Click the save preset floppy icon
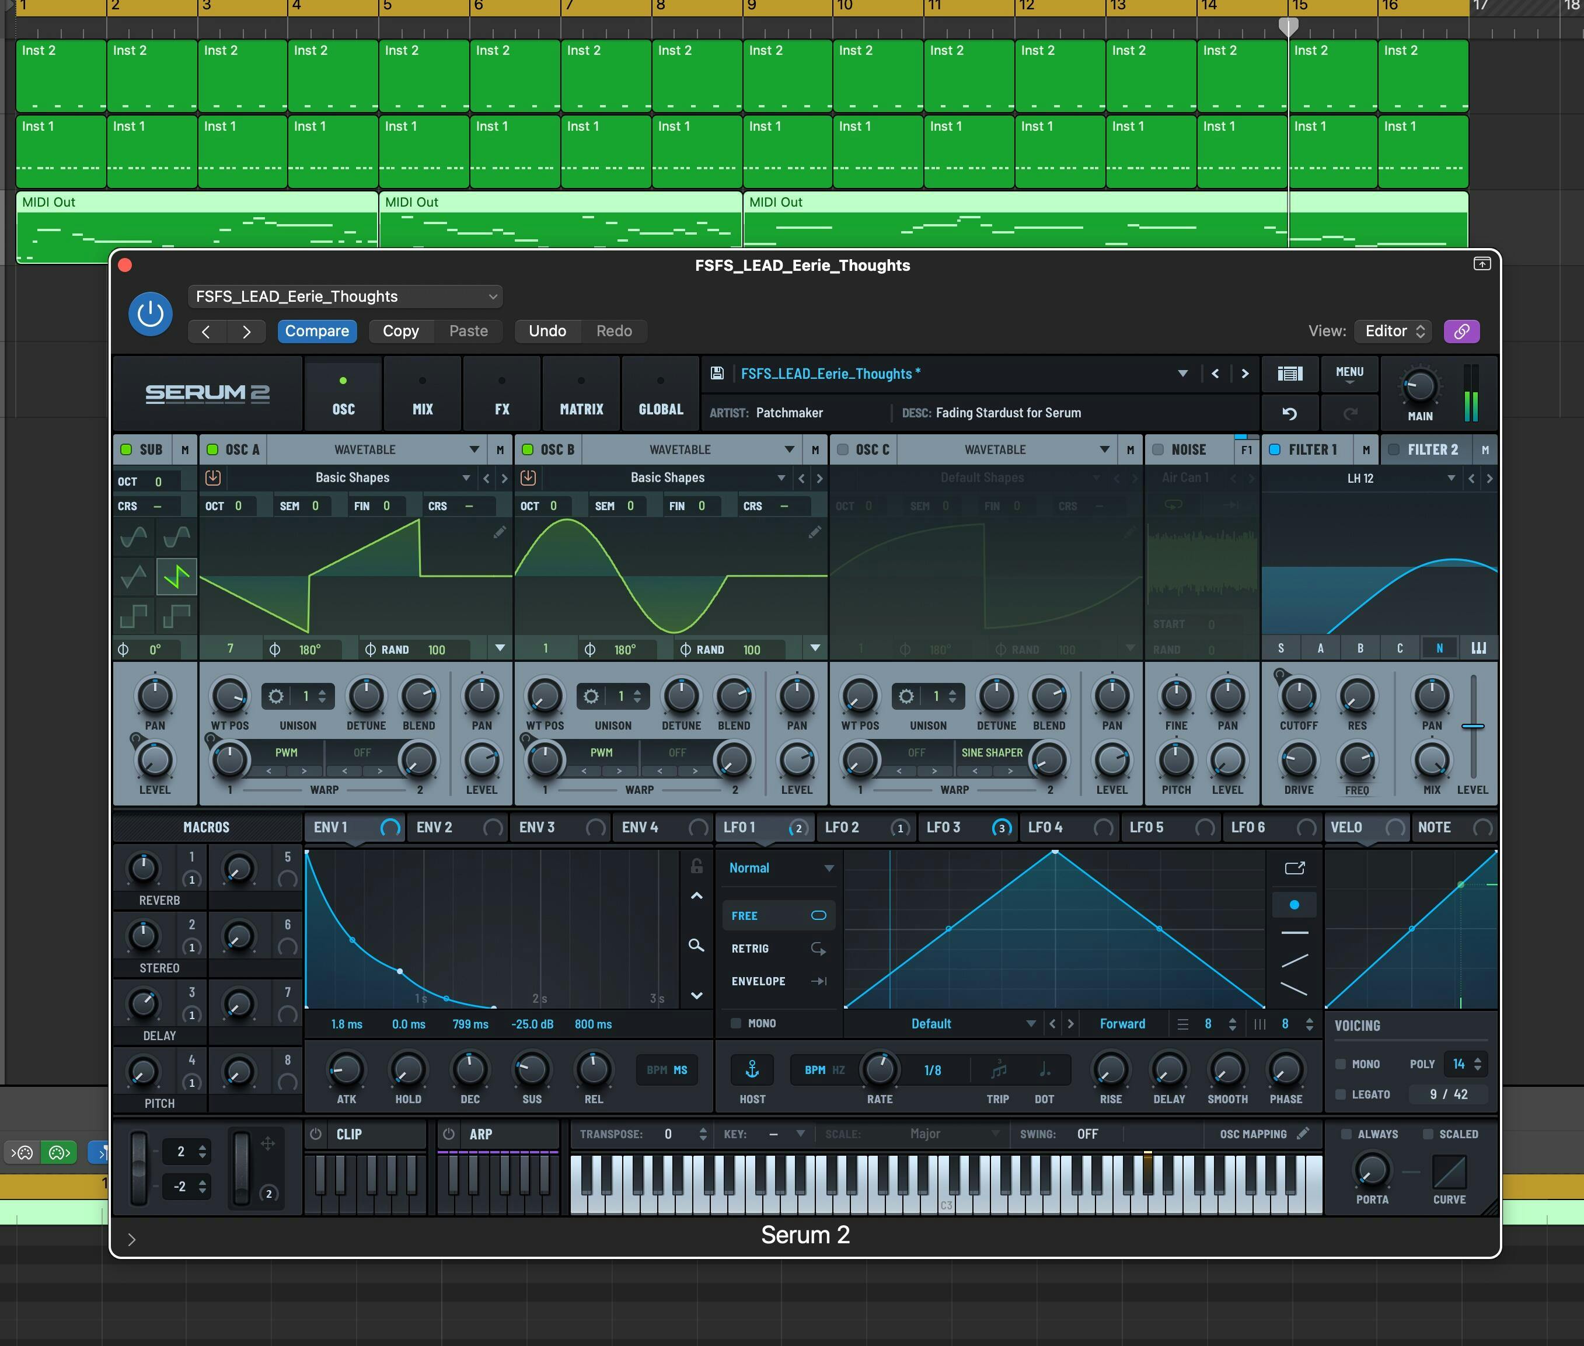Viewport: 1584px width, 1346px height. coord(717,373)
